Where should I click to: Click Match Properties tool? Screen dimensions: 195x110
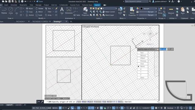(x=132, y=12)
